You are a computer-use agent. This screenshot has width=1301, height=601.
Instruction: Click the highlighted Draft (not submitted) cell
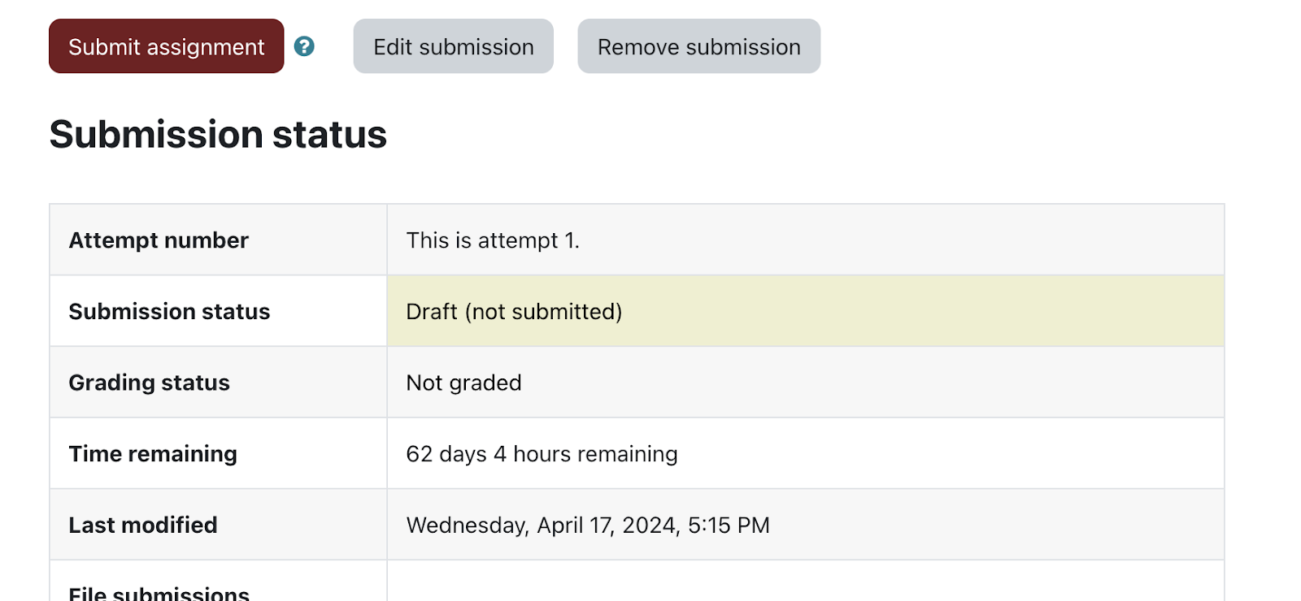pos(513,310)
